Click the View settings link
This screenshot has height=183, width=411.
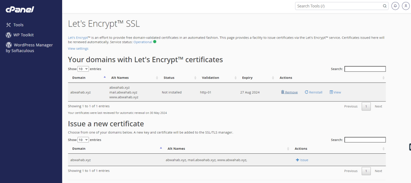[78, 49]
